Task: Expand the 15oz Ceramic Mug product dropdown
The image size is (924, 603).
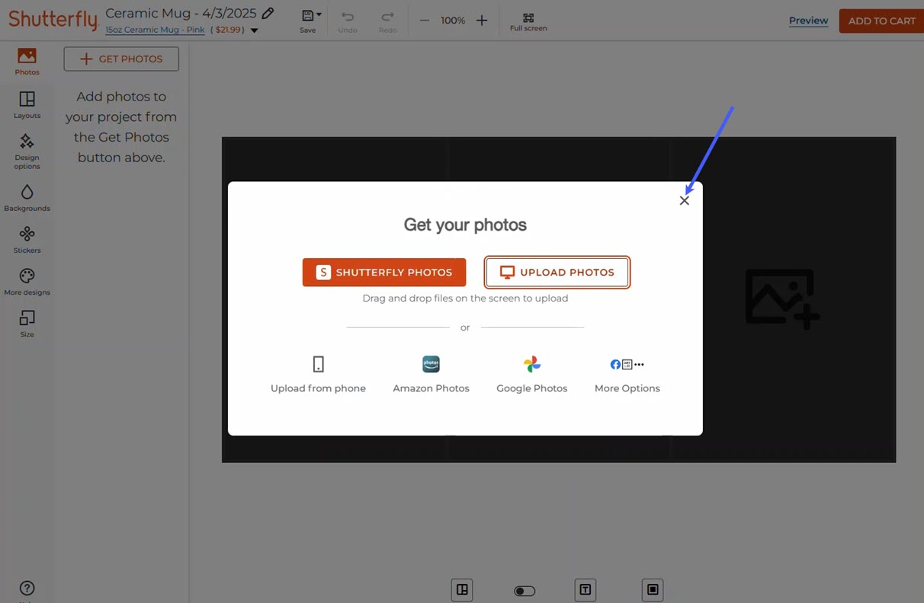Action: (x=255, y=30)
